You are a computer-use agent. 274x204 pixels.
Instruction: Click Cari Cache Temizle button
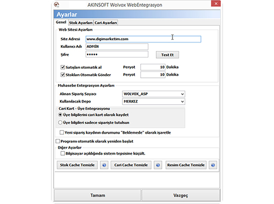131,165
